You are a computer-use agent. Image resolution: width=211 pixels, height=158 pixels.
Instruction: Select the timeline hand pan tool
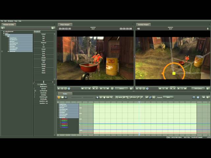coord(104,97)
